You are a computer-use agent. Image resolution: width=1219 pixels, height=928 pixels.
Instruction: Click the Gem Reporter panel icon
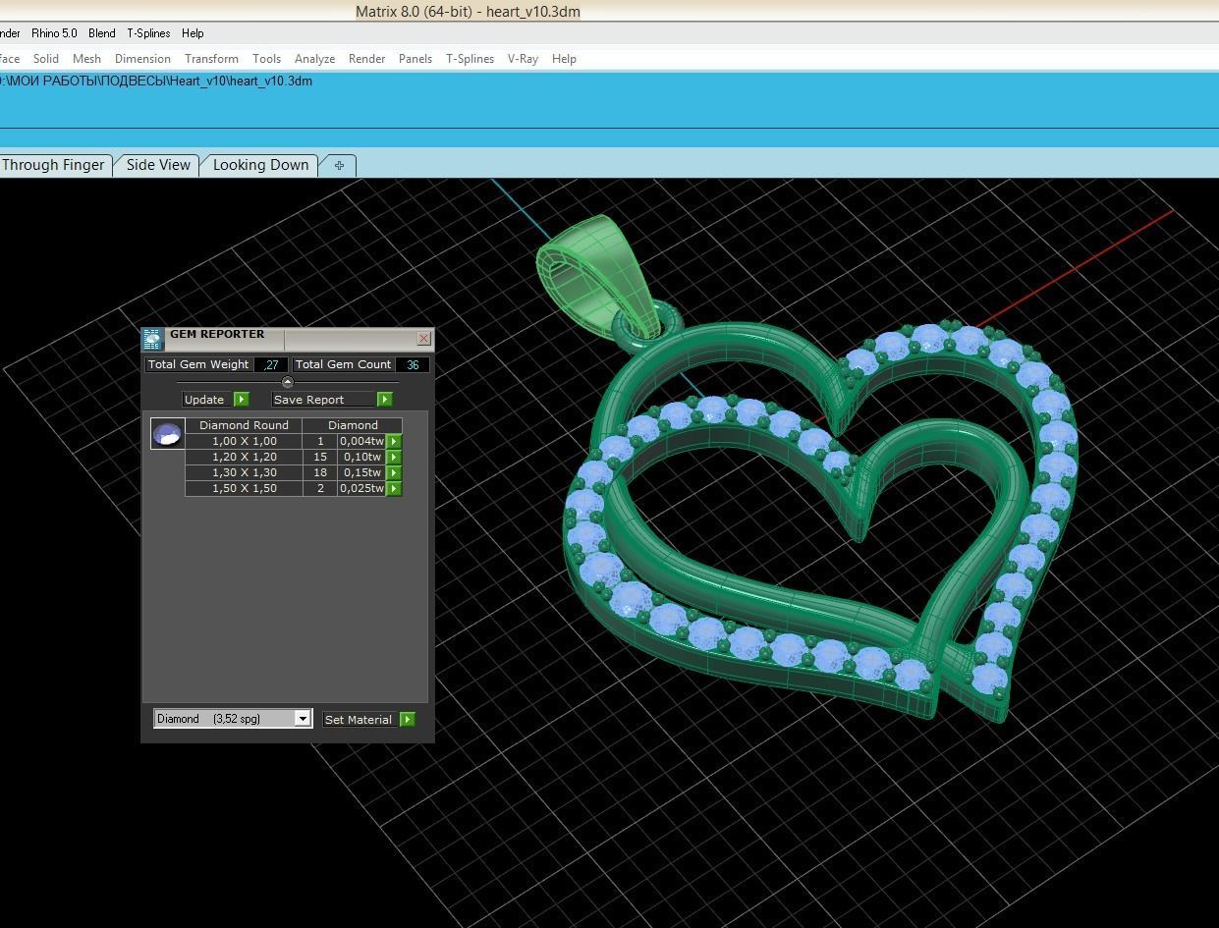pos(152,339)
